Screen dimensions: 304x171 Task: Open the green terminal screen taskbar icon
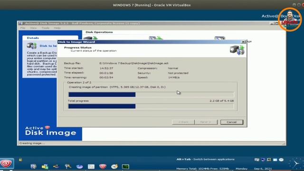click(x=125, y=167)
